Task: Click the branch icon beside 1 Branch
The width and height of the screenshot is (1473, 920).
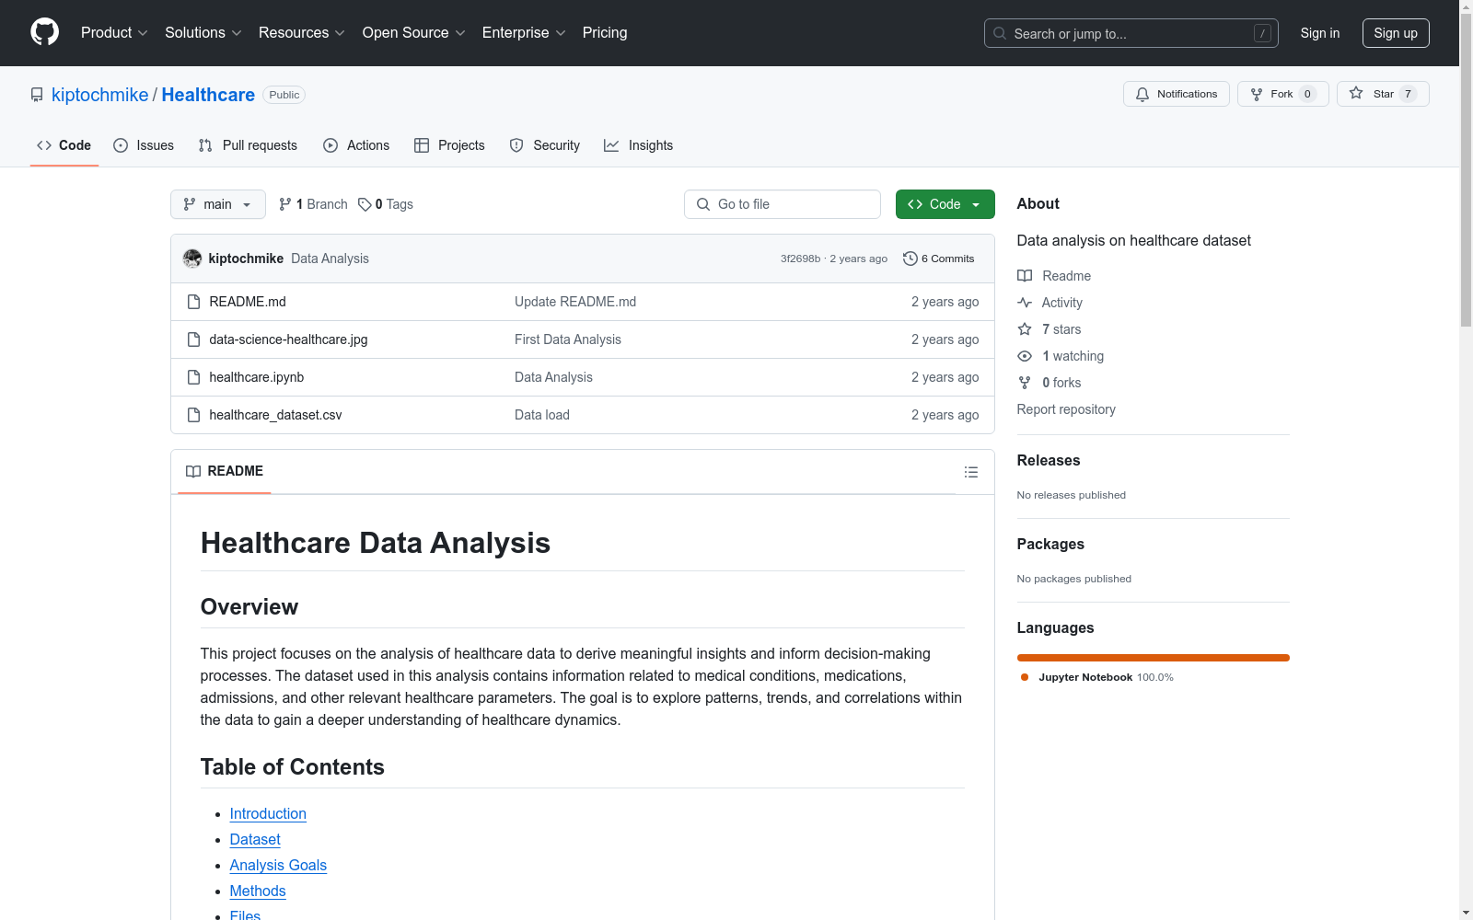Action: [x=285, y=204]
